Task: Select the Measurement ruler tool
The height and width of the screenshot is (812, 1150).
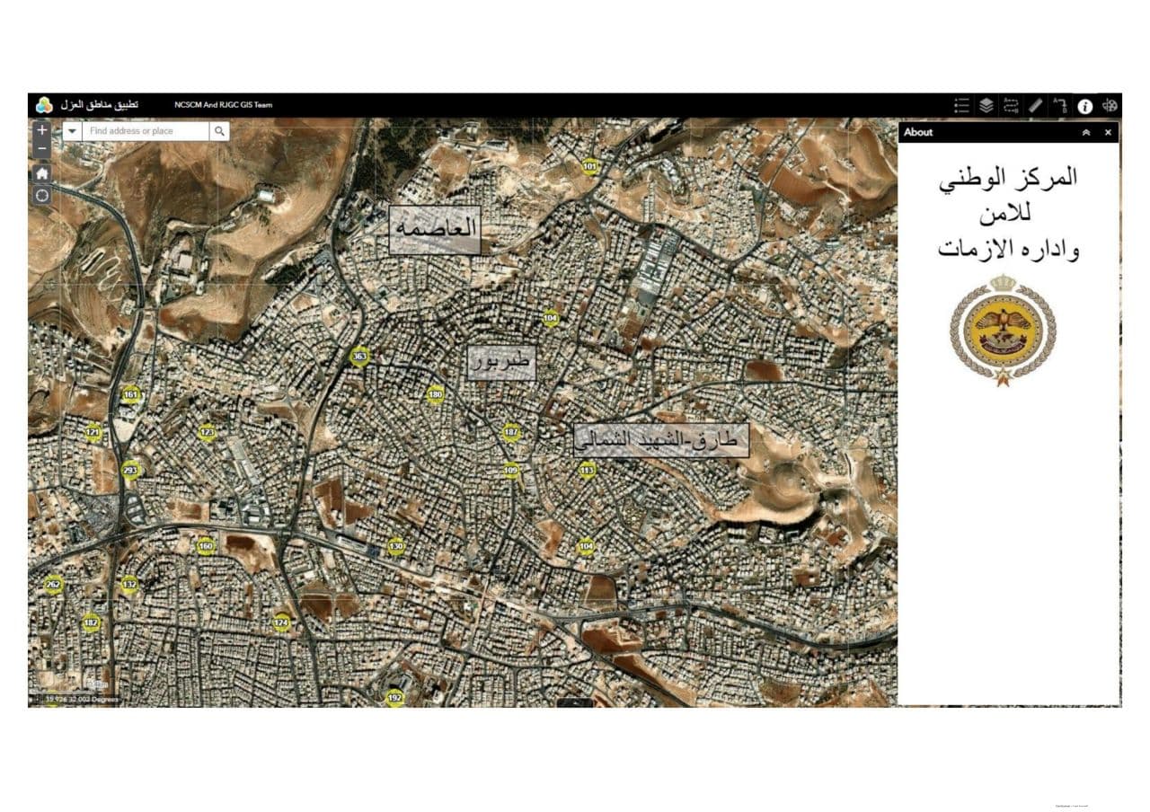Action: (1035, 106)
